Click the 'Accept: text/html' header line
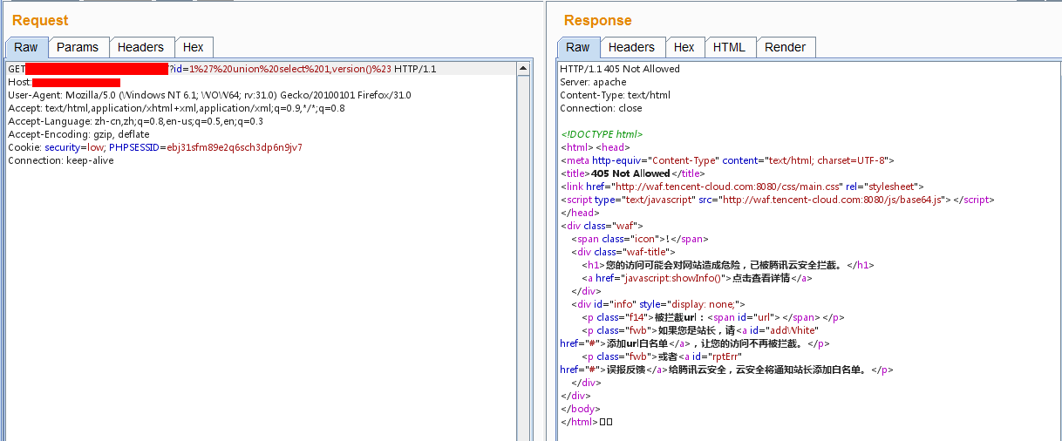The width and height of the screenshot is (1062, 441). [176, 108]
